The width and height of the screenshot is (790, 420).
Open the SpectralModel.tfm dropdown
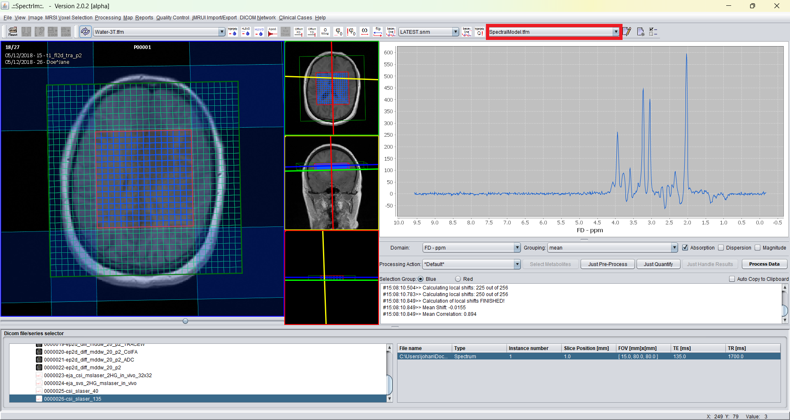[x=616, y=32]
